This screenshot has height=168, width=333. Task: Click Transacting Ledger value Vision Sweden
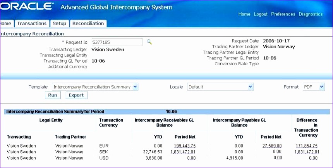click(108, 49)
